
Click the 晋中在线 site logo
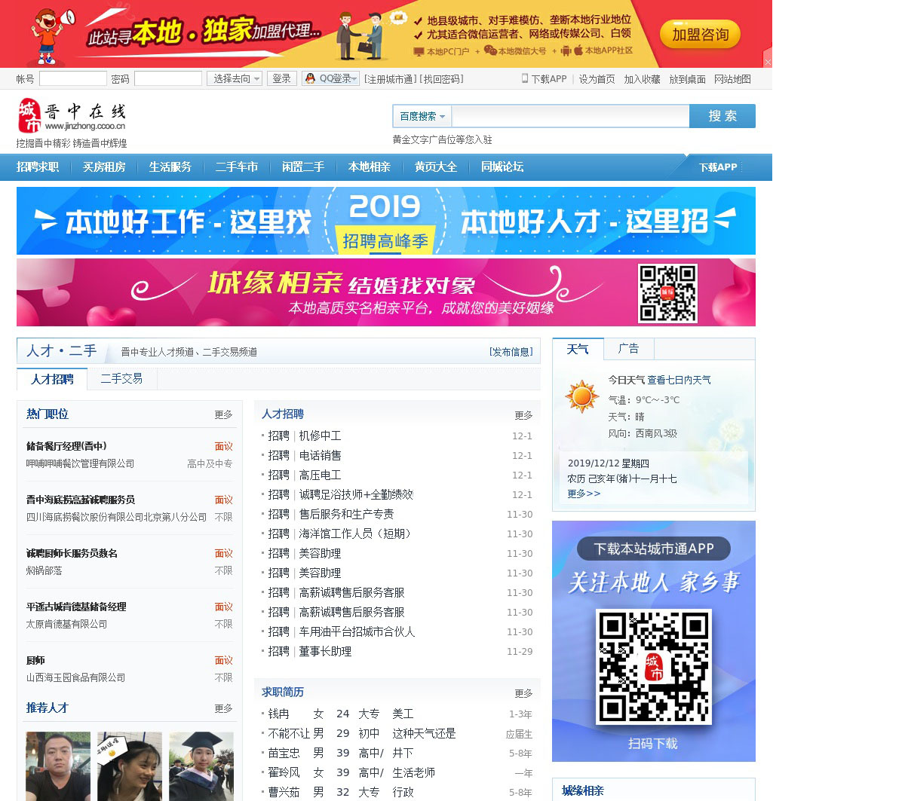click(x=72, y=115)
